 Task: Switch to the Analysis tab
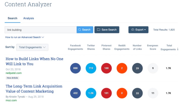pos(29,18)
